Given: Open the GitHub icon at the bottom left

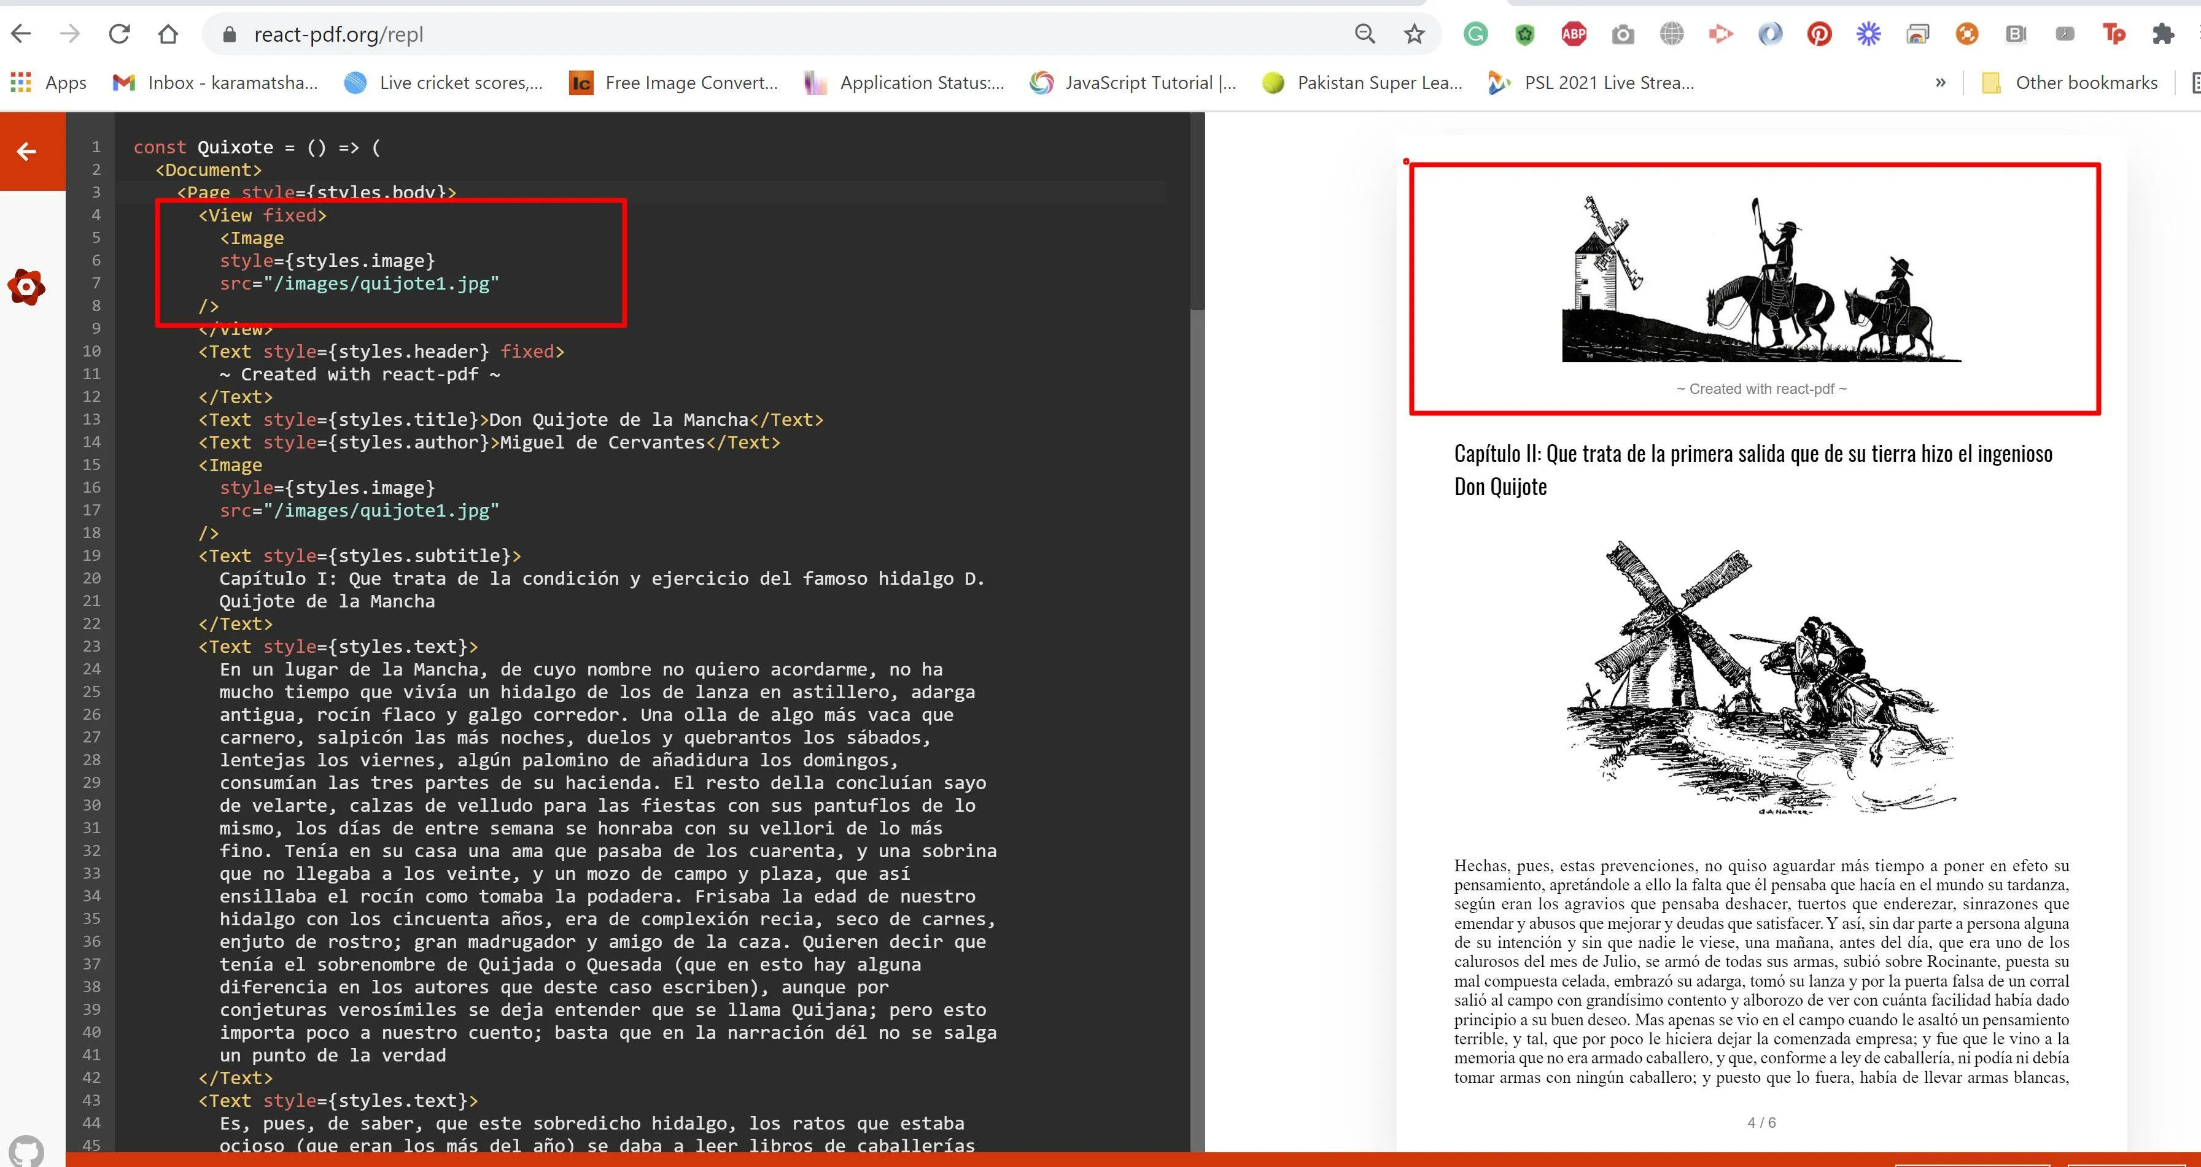Looking at the screenshot, I should [x=26, y=1150].
